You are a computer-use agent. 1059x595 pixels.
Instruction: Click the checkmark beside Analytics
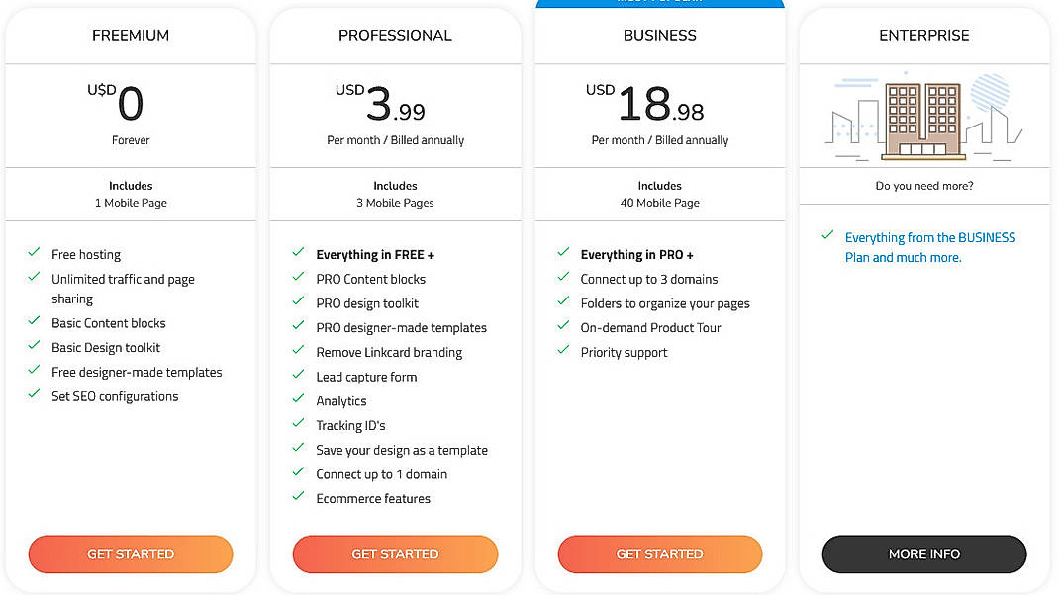coord(298,400)
